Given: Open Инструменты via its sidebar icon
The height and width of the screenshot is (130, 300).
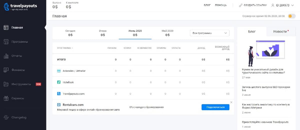Looking at the screenshot, I should pyautogui.click(x=6, y=84).
